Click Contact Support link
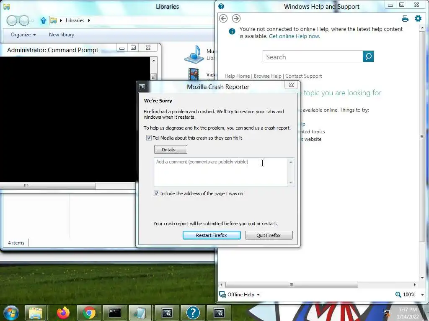This screenshot has width=429, height=321. (x=303, y=76)
